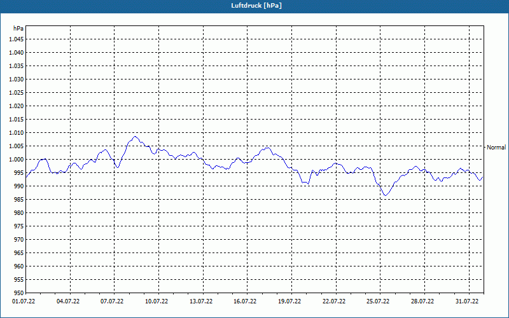The height and width of the screenshot is (318, 509).
Task: Click the 995 axis label
Action: [20, 172]
